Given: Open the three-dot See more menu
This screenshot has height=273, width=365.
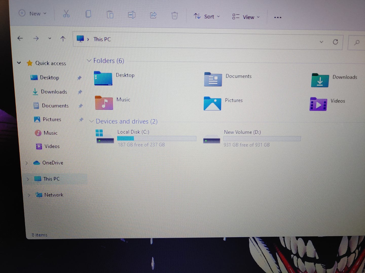Looking at the screenshot, I should 278,17.
